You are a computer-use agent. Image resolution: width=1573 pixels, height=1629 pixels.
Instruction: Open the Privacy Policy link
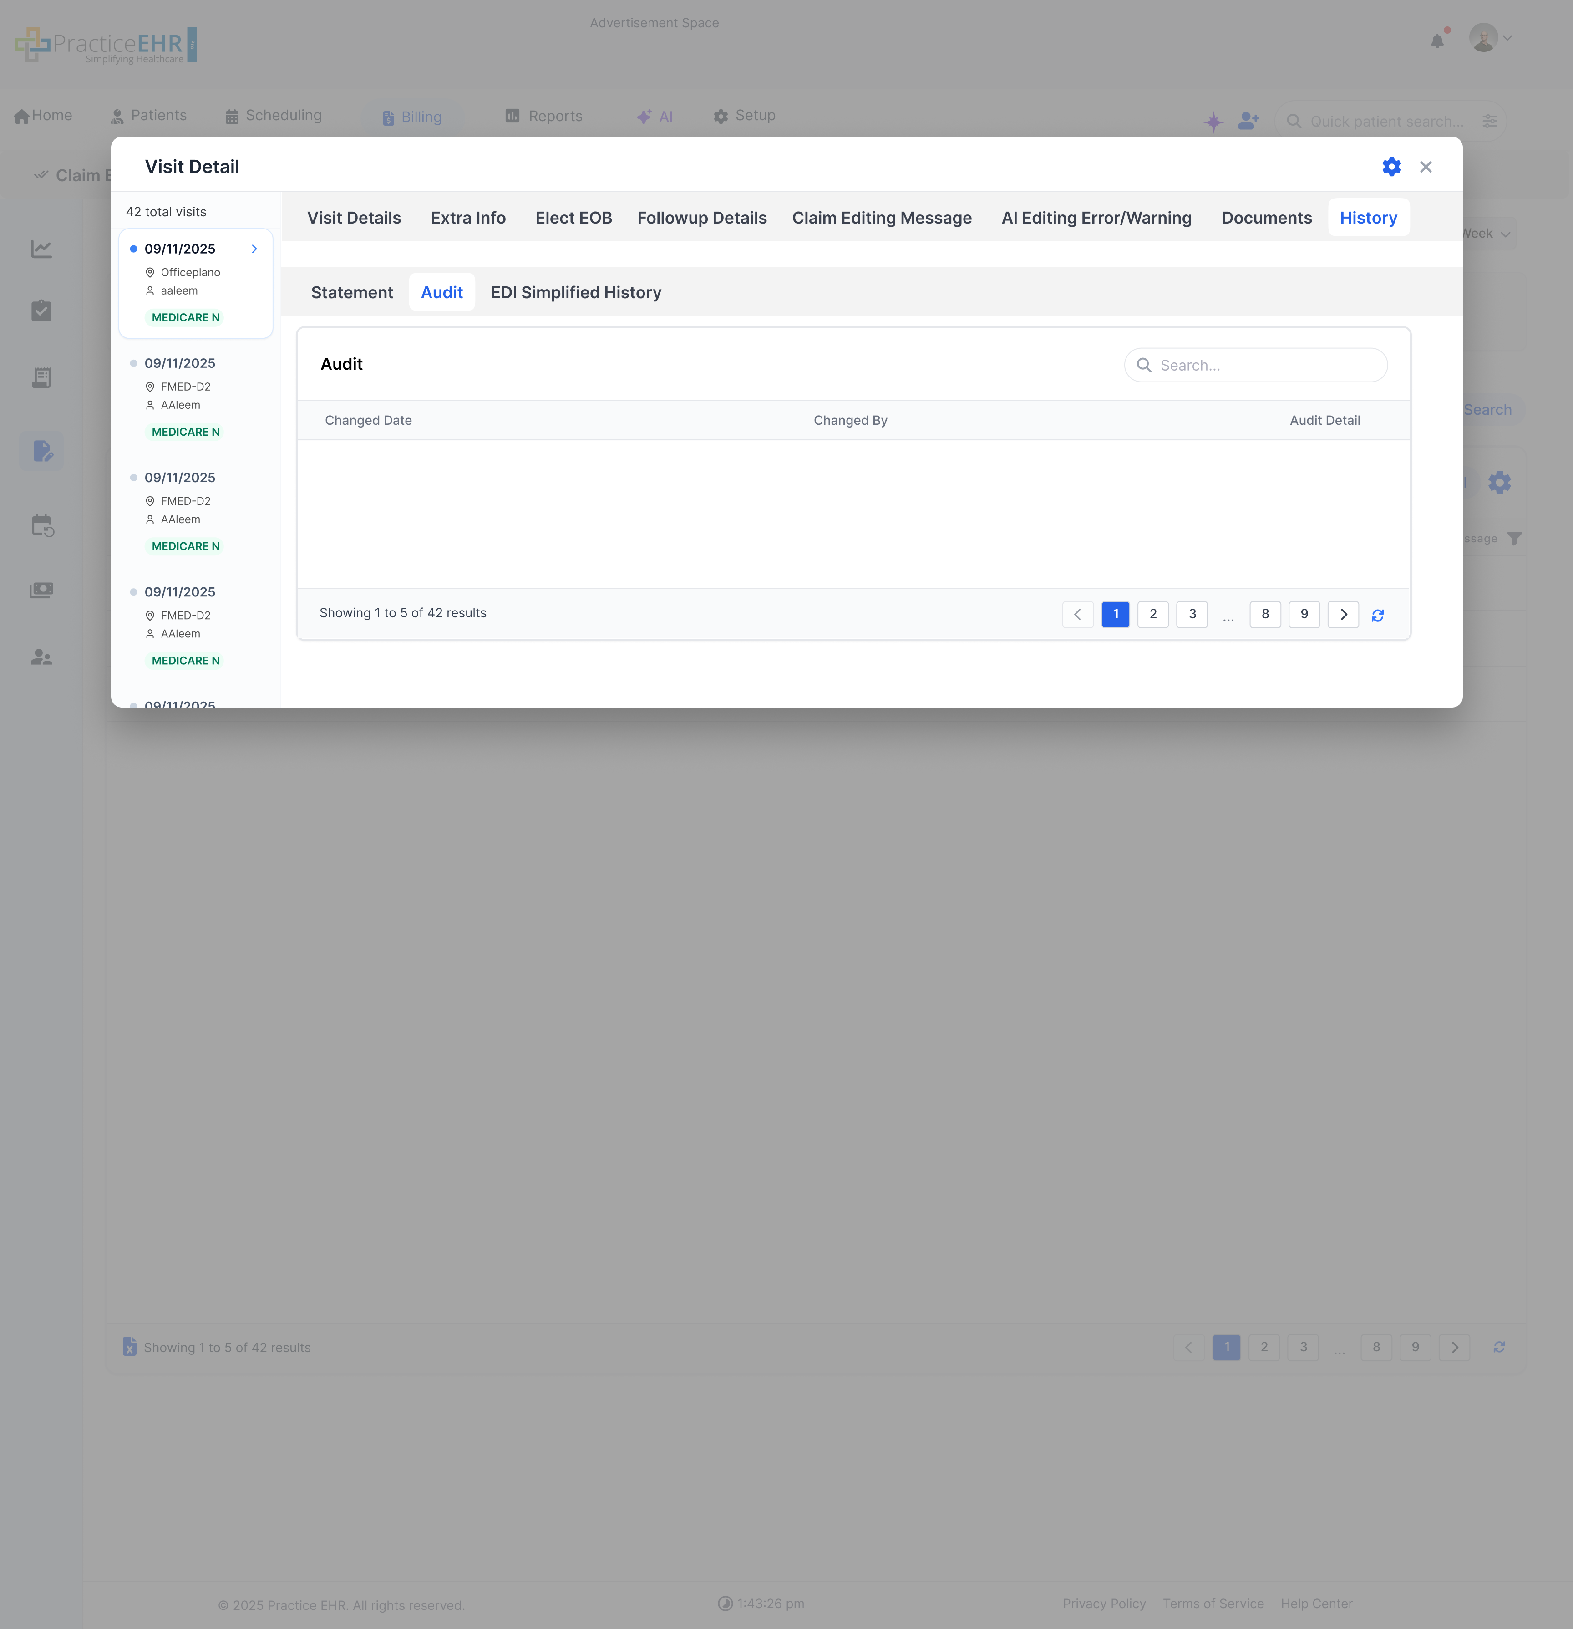pos(1104,1604)
